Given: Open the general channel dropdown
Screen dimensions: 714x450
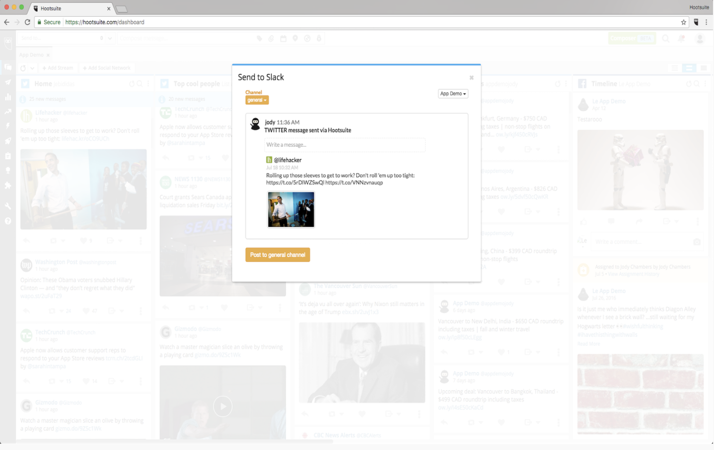Looking at the screenshot, I should pyautogui.click(x=257, y=100).
